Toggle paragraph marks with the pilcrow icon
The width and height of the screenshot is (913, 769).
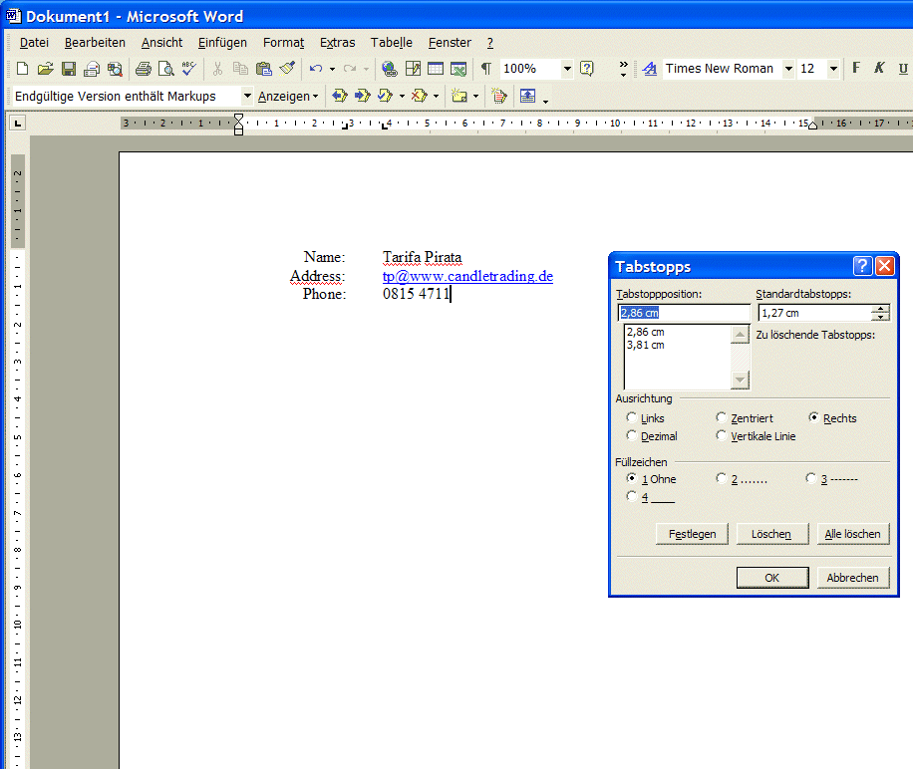[485, 69]
